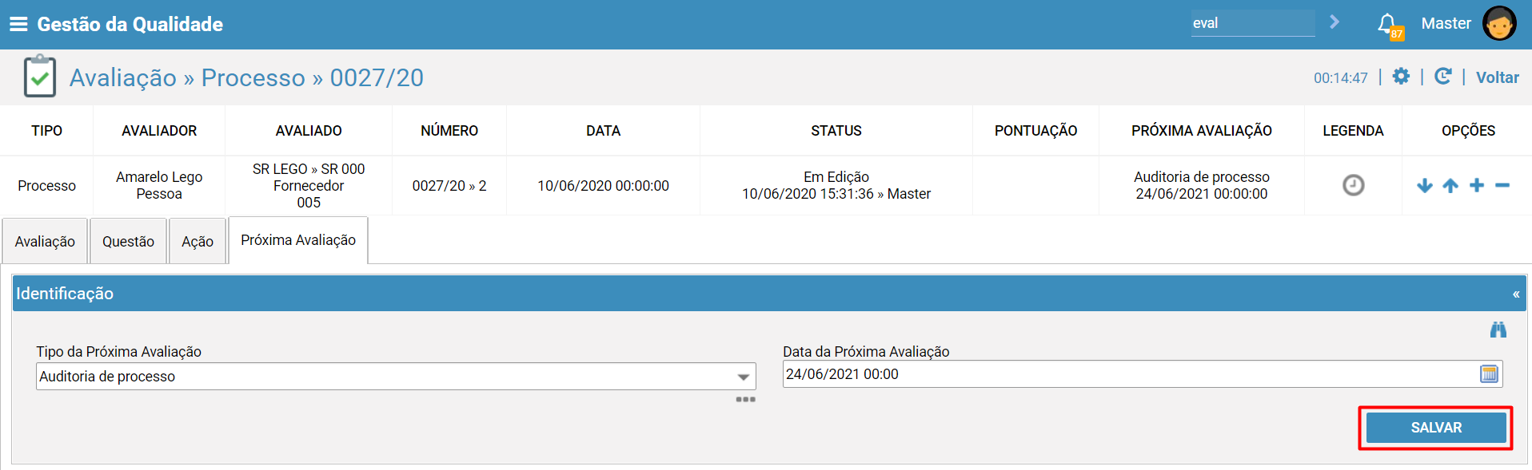Click the 10/06/2020 00:00:00 date cell
The image size is (1532, 470).
[x=603, y=185]
